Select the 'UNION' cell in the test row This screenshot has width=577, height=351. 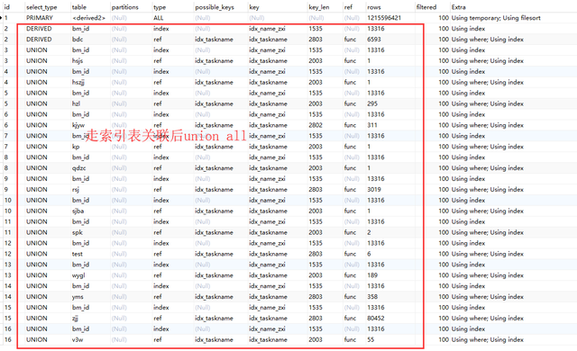pyautogui.click(x=37, y=254)
